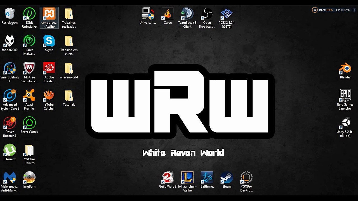Launch PCSX2 1.2.1 emulator
The image size is (358, 201).
(227, 18)
